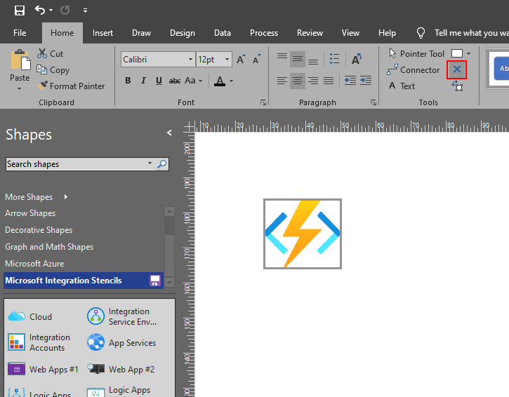509x397 pixels.
Task: Click Copy in Clipboard group
Action: point(53,69)
